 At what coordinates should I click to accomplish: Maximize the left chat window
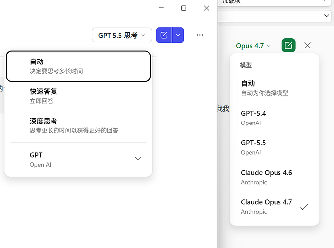tap(184, 8)
